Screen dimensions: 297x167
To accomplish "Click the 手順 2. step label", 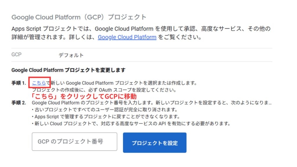I will (19, 103).
